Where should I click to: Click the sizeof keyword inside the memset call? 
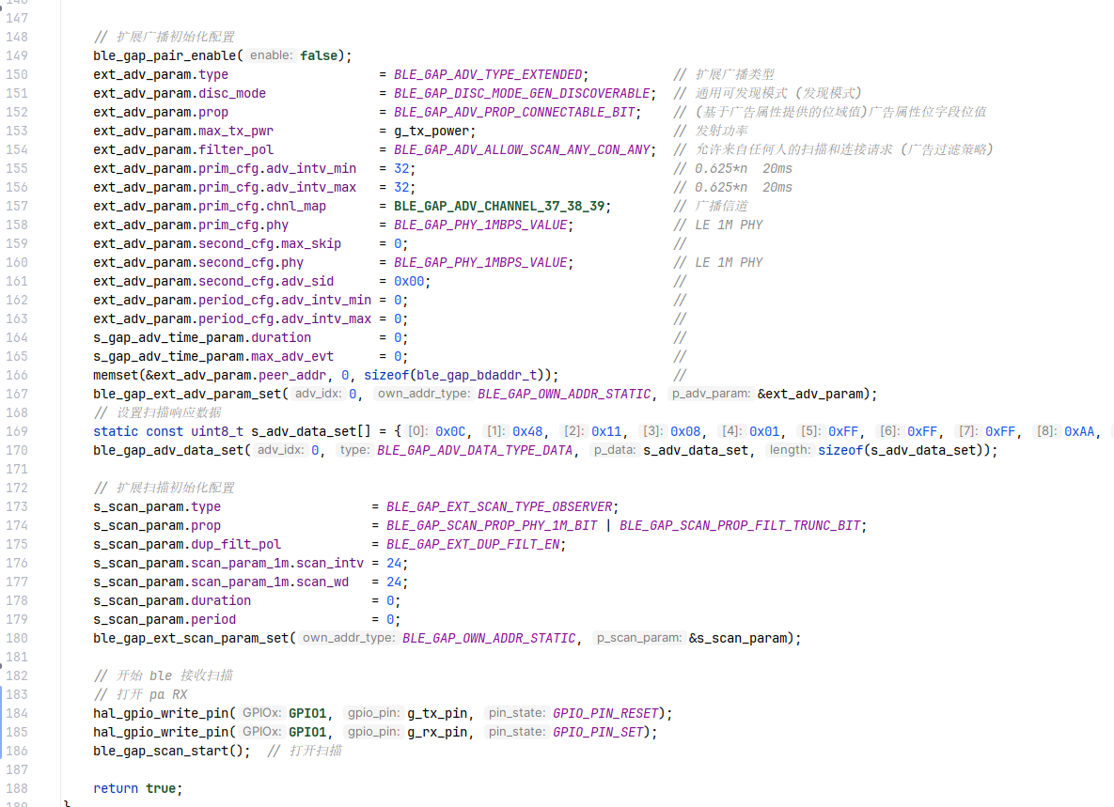(386, 375)
